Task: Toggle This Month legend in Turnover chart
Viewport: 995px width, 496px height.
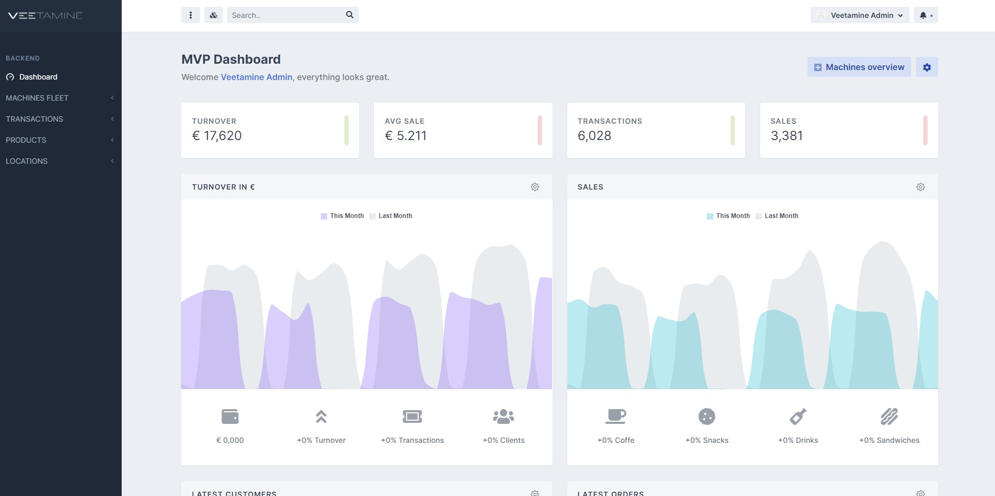Action: point(342,216)
